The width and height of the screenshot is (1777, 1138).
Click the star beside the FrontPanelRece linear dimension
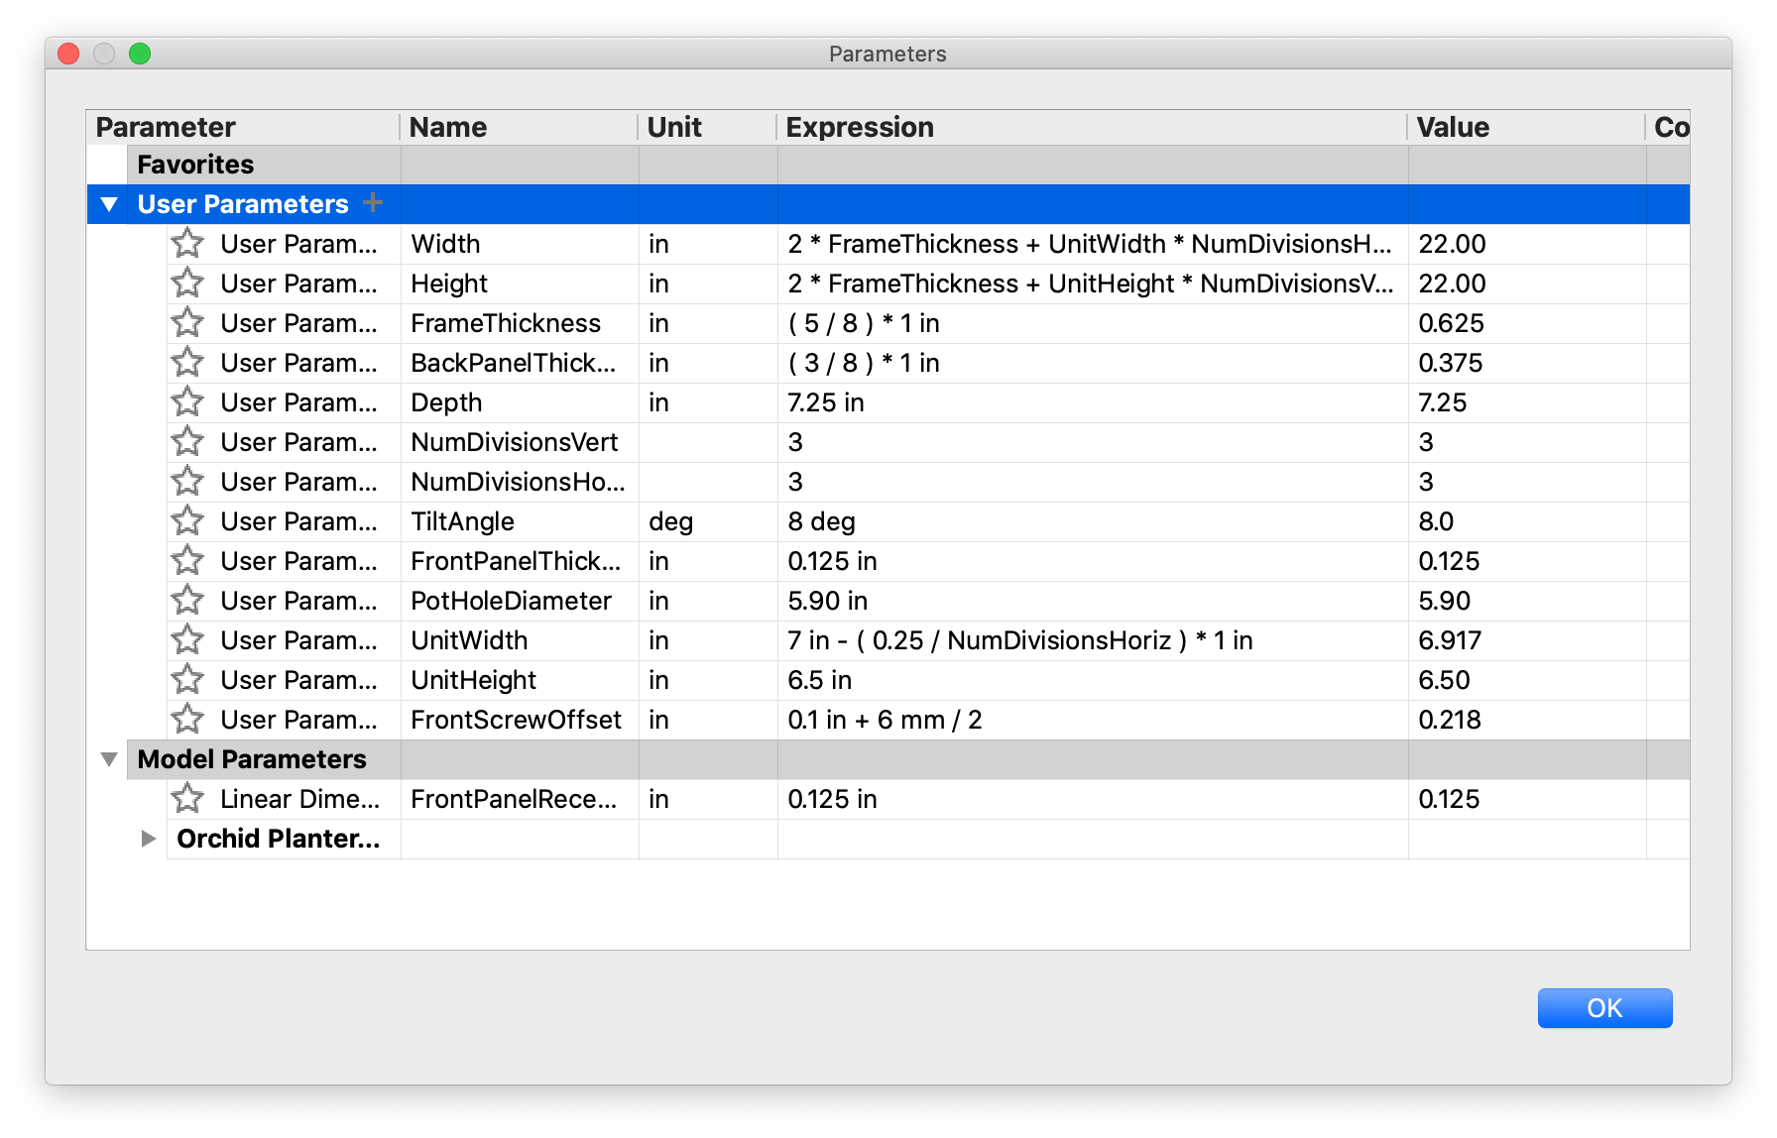pos(187,798)
